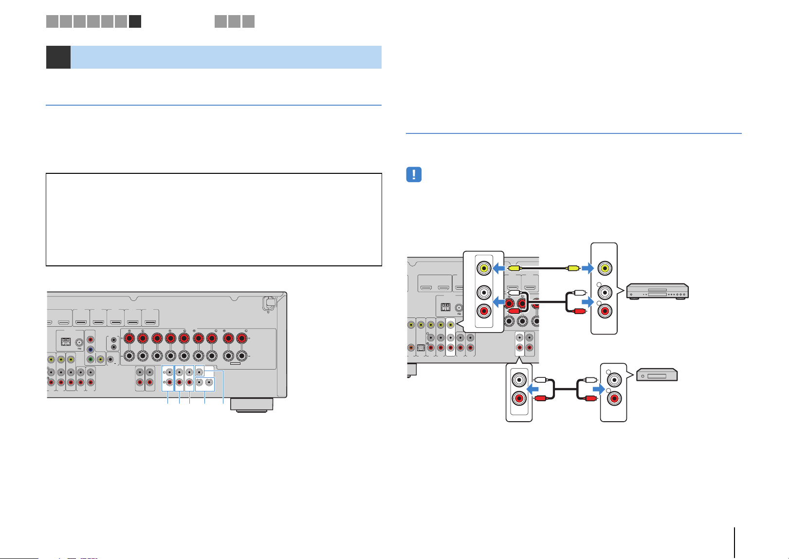
Task: Click single jack in smallest blue-outlined box
Action: (200, 373)
